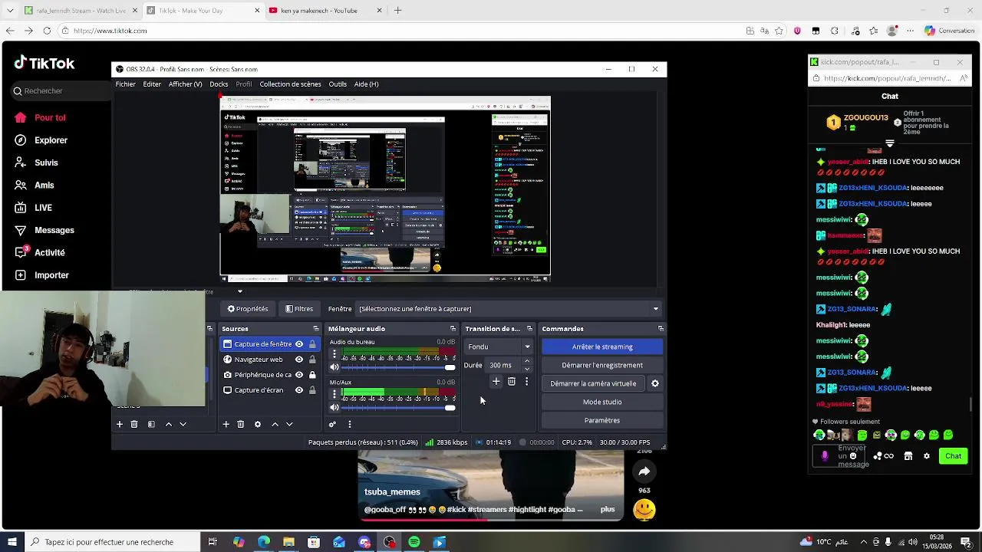Screen dimensions: 982x552
Task: Share the TikTok video arrow icon
Action: pyautogui.click(x=644, y=472)
